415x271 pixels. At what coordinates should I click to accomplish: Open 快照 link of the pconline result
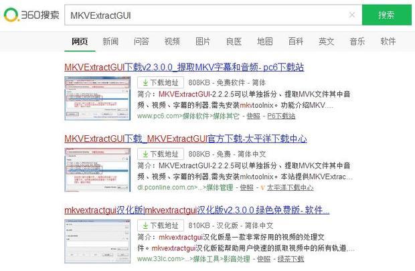point(247,187)
